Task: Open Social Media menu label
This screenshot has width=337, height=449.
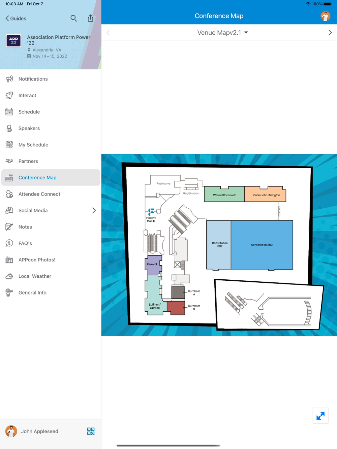Action: click(33, 210)
